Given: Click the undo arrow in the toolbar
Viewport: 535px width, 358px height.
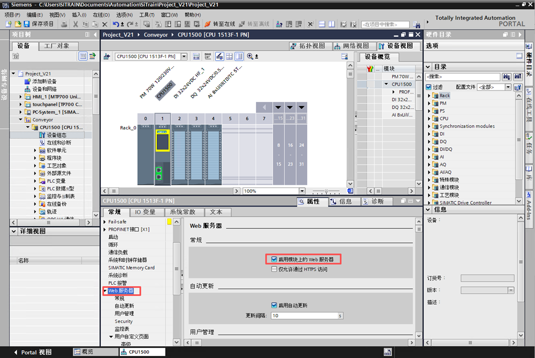Looking at the screenshot, I should point(115,24).
